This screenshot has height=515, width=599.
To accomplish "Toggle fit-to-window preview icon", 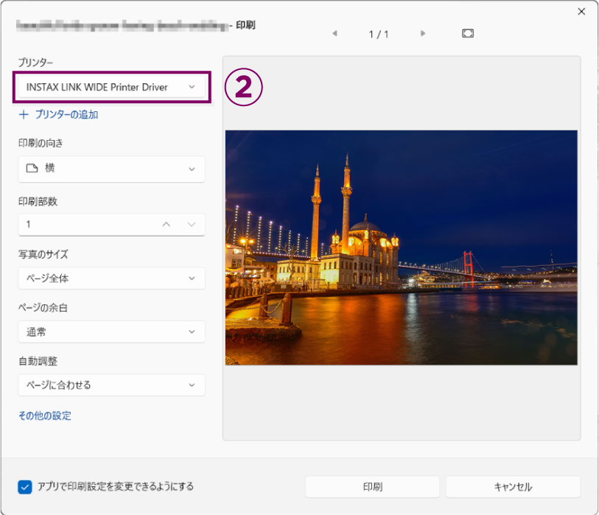I will [468, 34].
